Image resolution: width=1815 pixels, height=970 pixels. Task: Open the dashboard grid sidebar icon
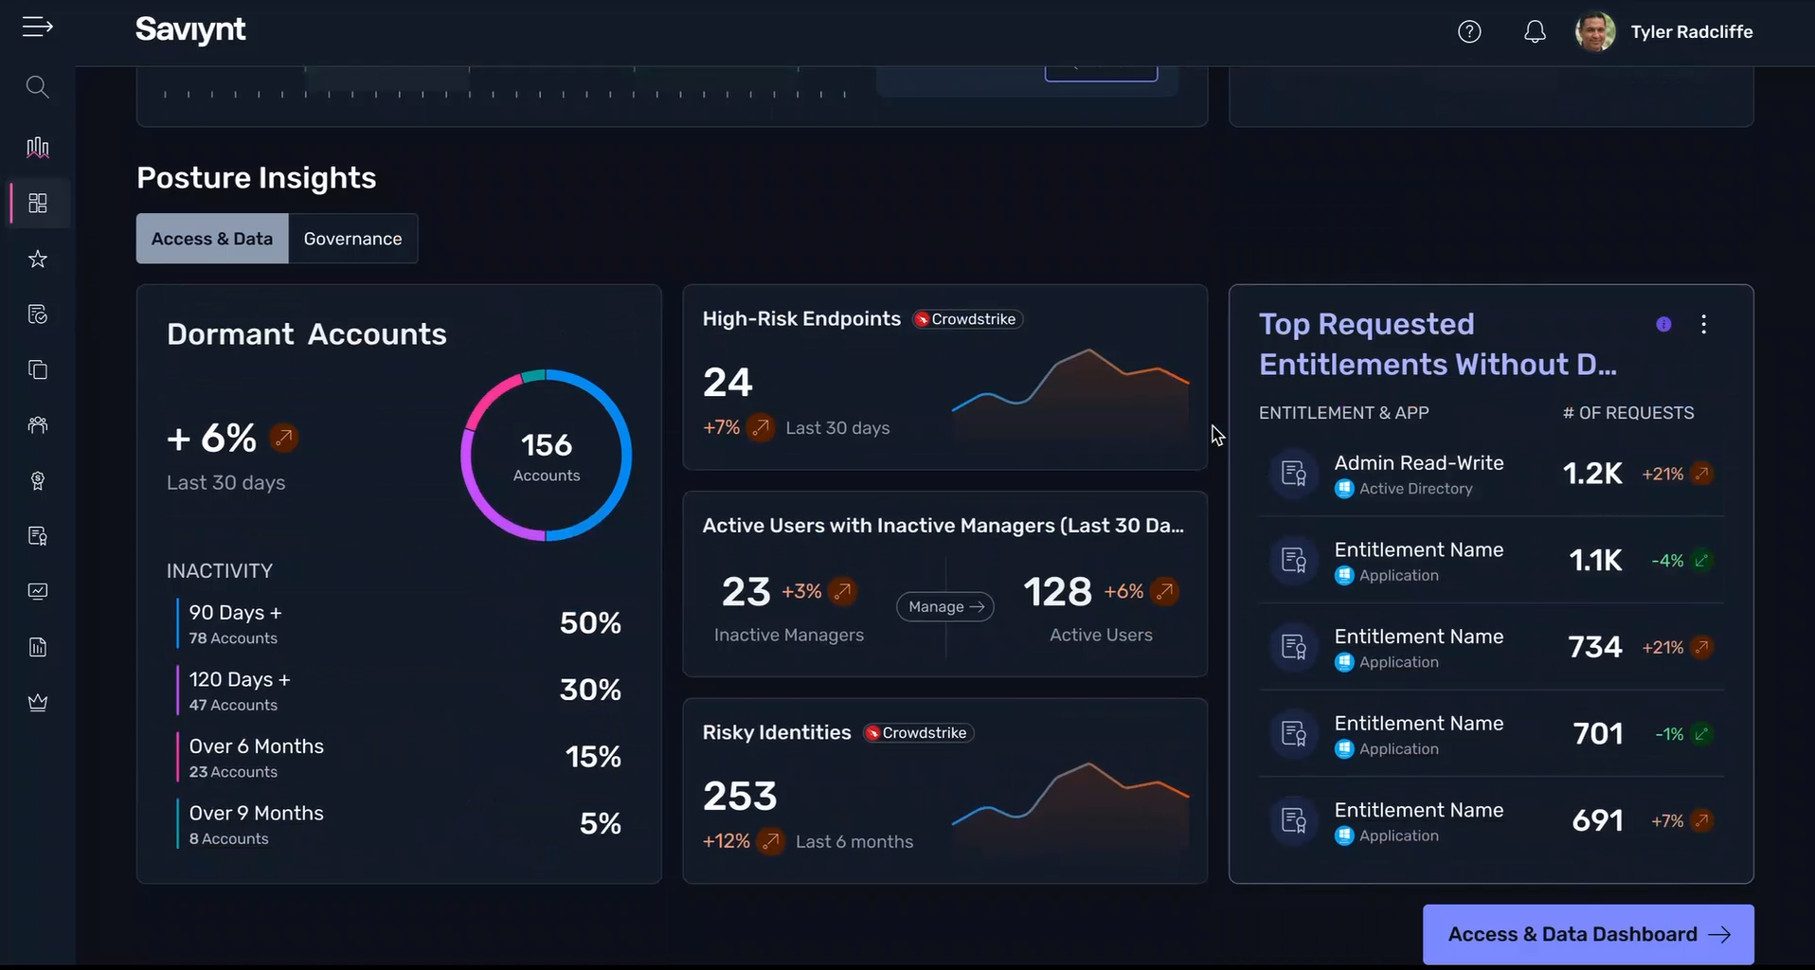pyautogui.click(x=38, y=204)
